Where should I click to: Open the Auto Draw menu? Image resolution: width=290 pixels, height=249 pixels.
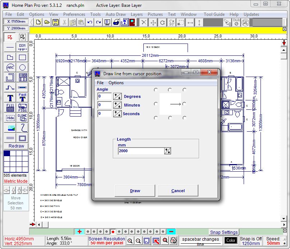click(x=116, y=14)
